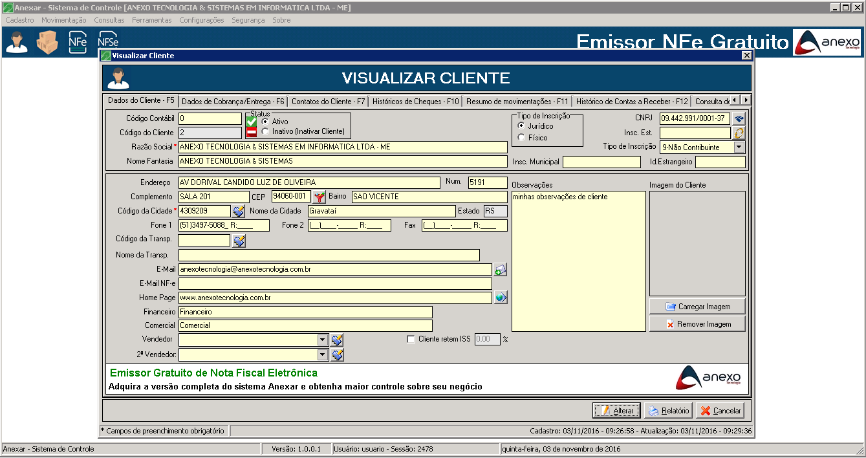Close the Visualizar Cliente dialog
The height and width of the screenshot is (458, 866).
click(x=746, y=56)
